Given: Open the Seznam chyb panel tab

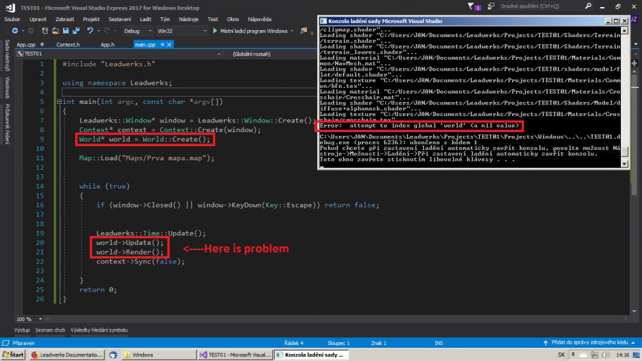Looking at the screenshot, I should point(50,330).
